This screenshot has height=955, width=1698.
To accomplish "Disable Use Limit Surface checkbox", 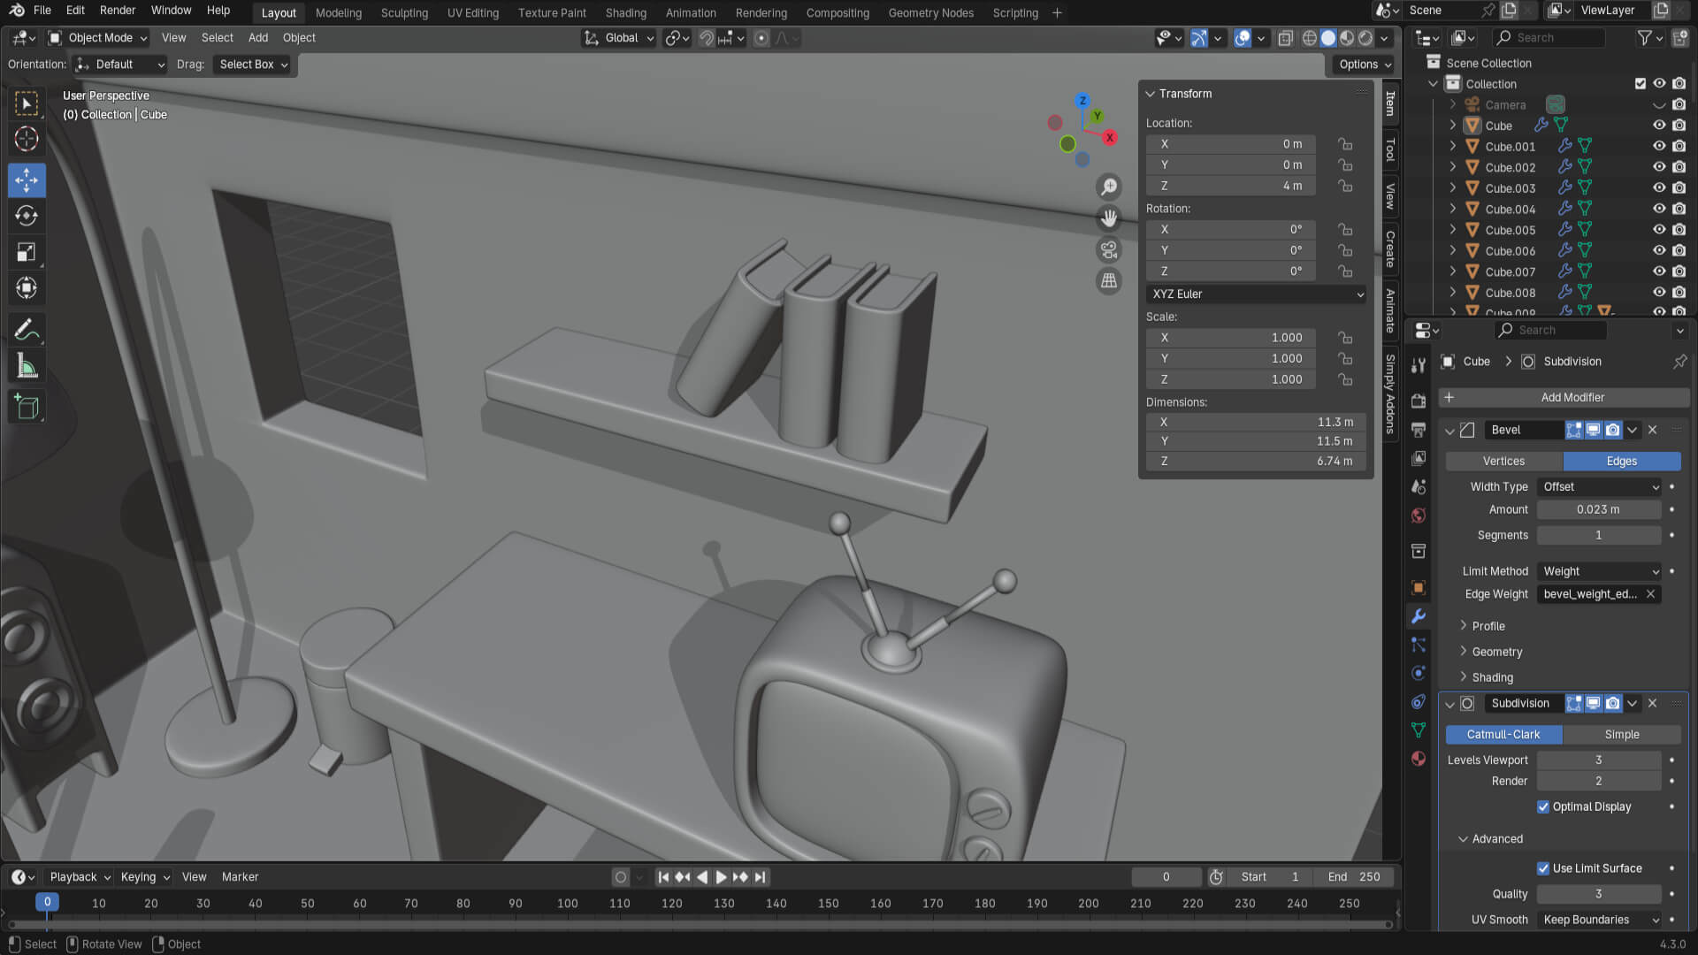I will (1543, 868).
